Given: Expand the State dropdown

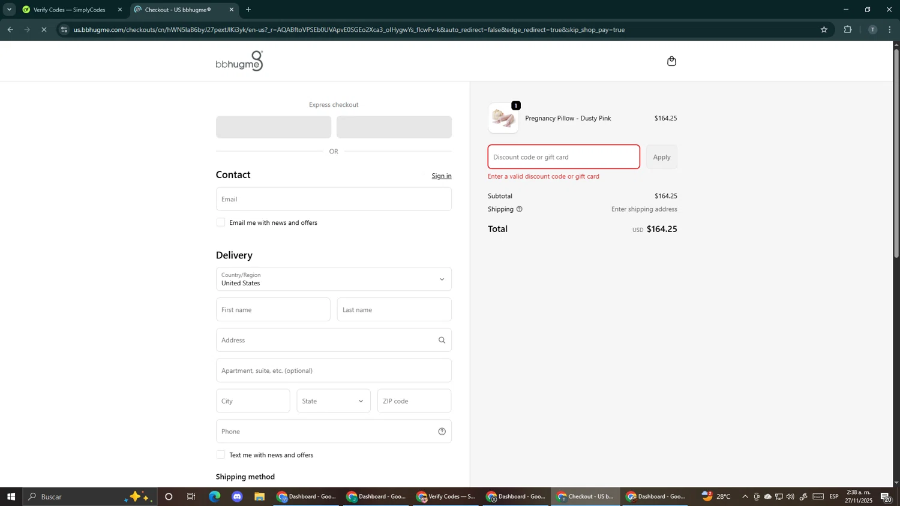Looking at the screenshot, I should coord(334,401).
